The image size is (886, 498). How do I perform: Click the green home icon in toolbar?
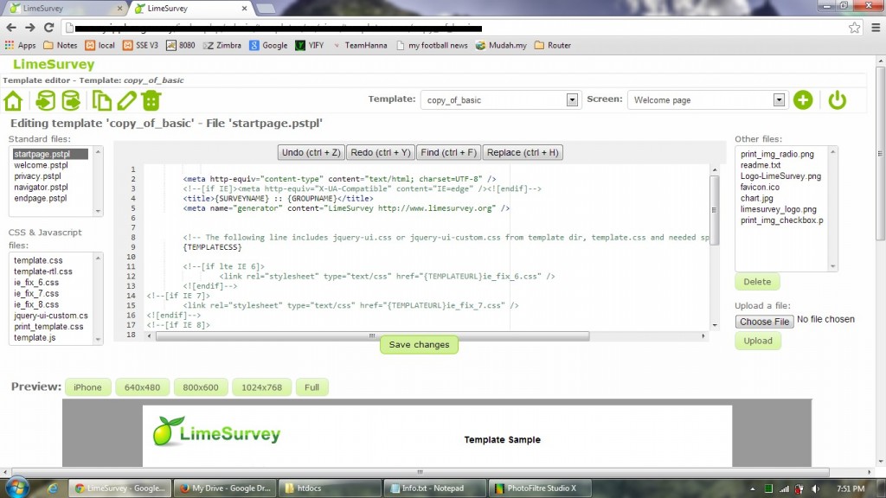coord(13,100)
